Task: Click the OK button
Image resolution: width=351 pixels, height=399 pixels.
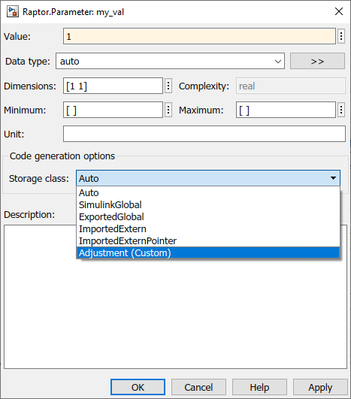Action: point(138,387)
